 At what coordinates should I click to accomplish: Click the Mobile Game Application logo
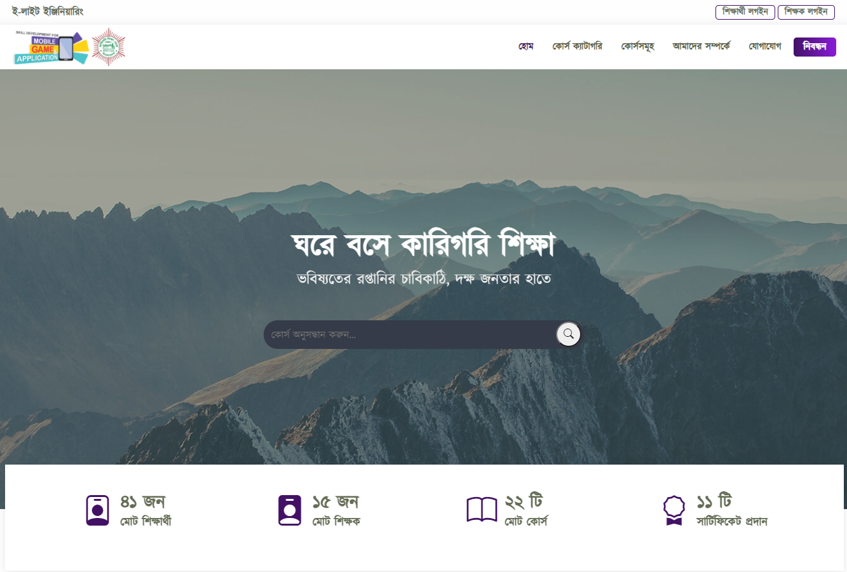pos(51,48)
